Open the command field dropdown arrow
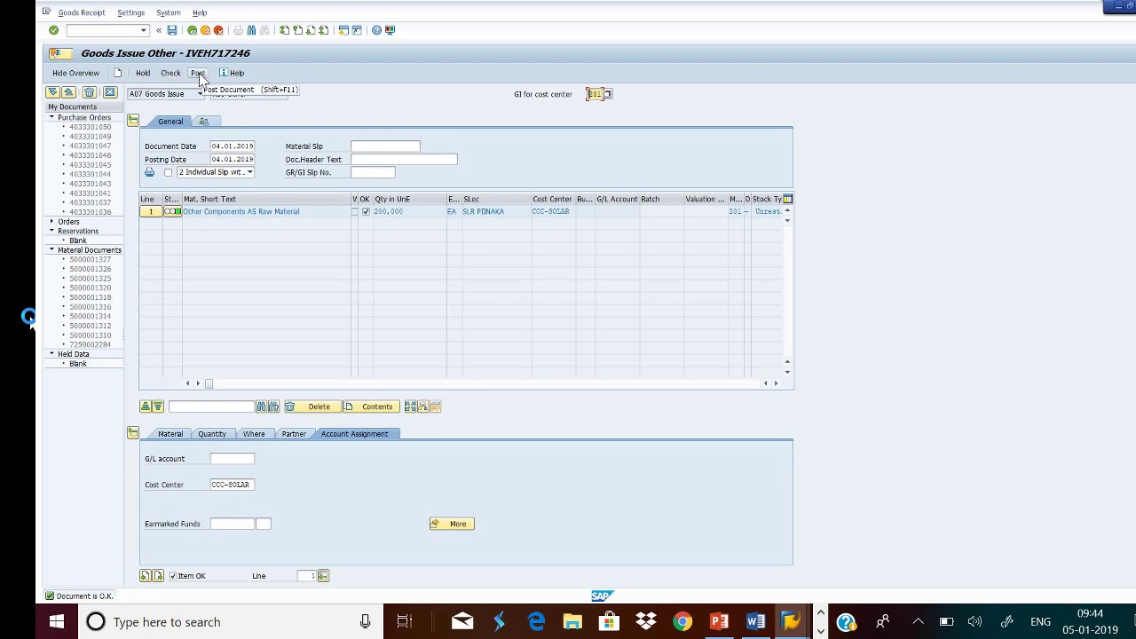Screen dimensions: 1136x639 click(x=144, y=30)
